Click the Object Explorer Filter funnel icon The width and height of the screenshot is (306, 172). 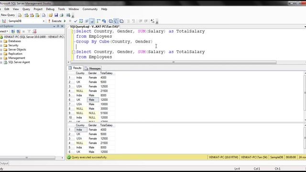[29, 32]
